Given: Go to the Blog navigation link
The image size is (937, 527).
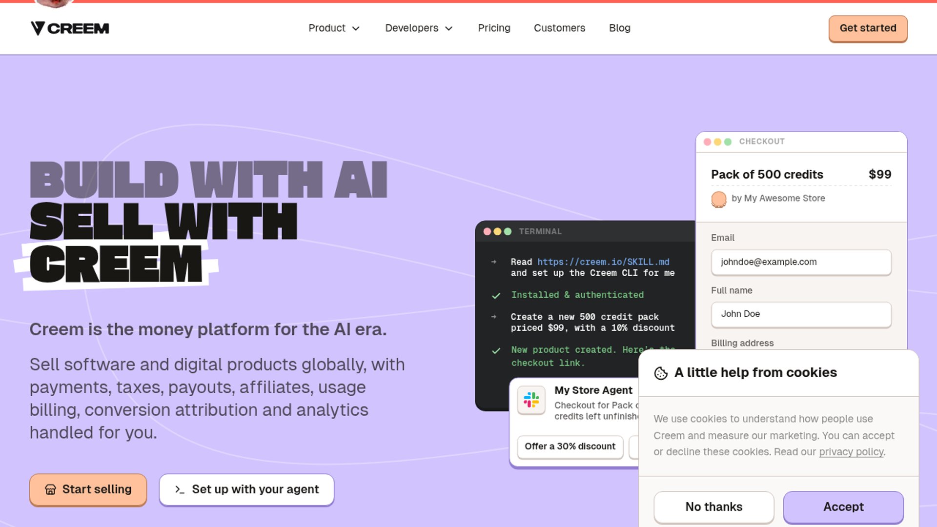Looking at the screenshot, I should pyautogui.click(x=619, y=28).
